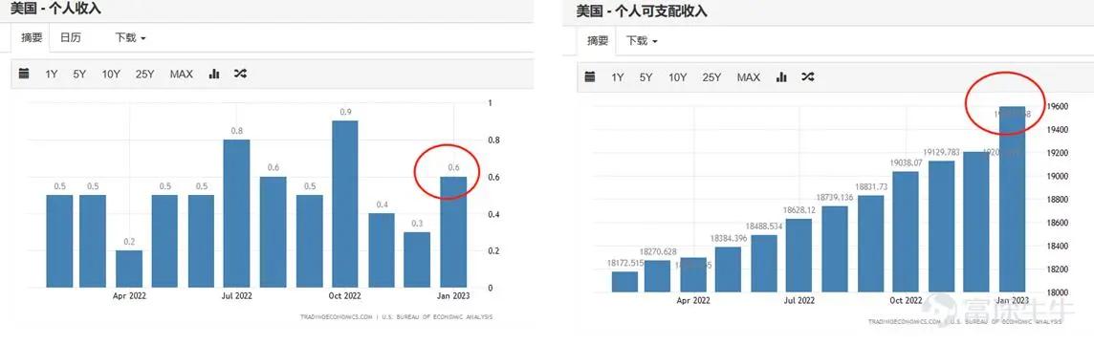
Task: Click the 18488.534 bar in disposable income chart
Action: pos(764,264)
